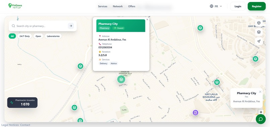This screenshot has width=270, height=127.
Task: Expand the FR language dropdown
Action: click(216, 6)
